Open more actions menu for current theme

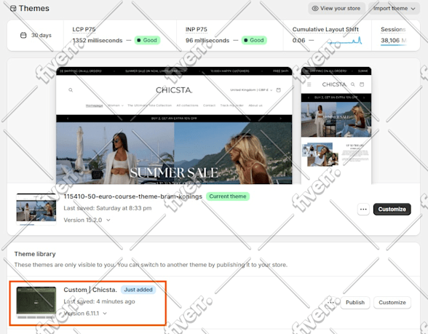pyautogui.click(x=363, y=210)
